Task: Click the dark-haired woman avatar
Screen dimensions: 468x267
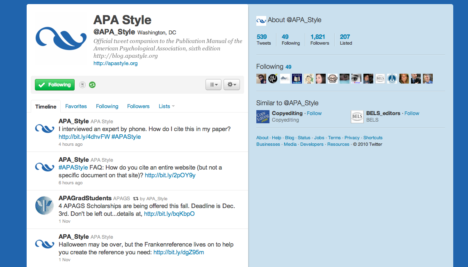Action: coord(321,79)
